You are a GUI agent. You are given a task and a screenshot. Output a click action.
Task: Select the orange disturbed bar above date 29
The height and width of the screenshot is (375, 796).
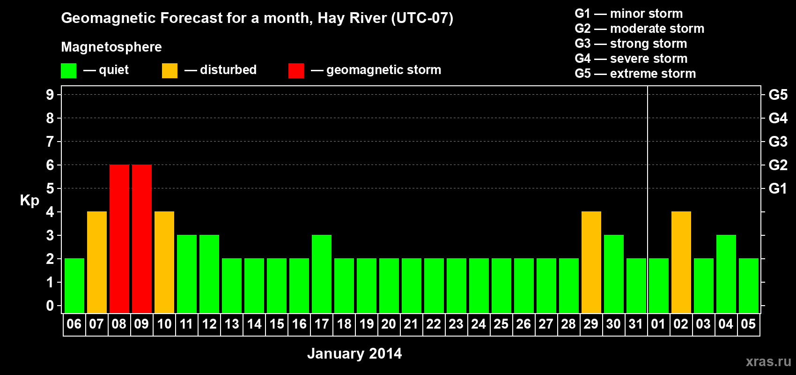591,262
